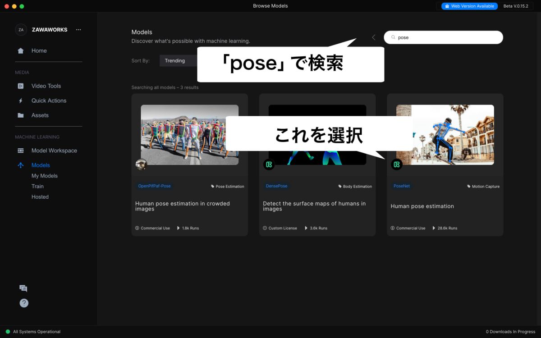Open the Train page link

37,186
